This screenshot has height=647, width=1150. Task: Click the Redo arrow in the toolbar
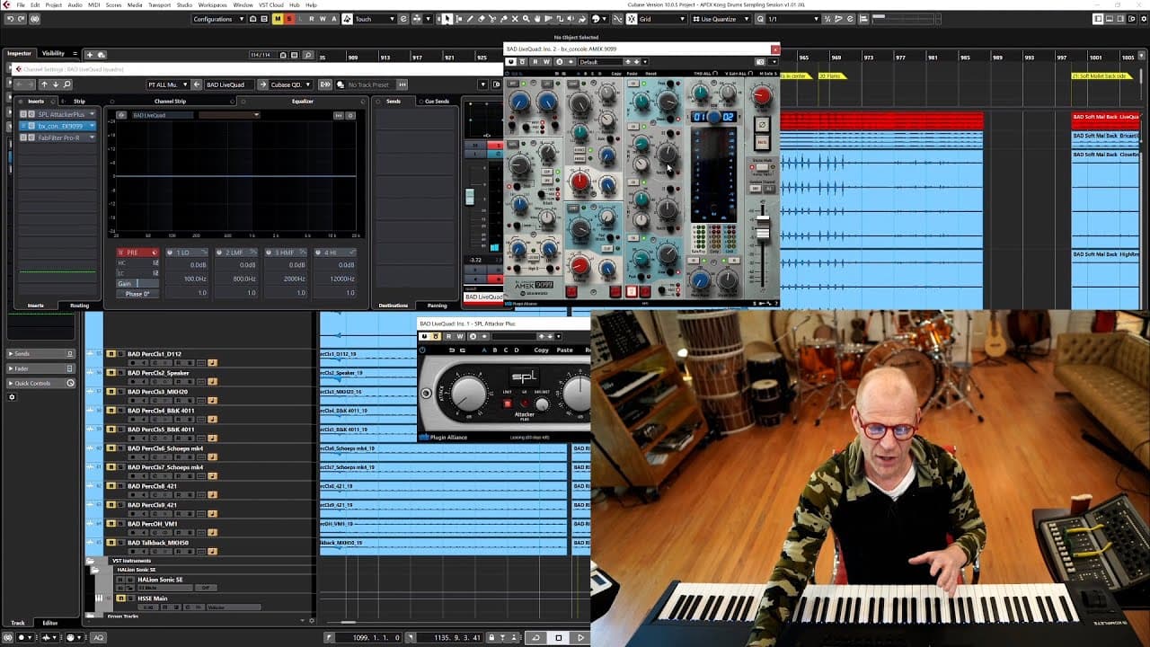pos(22,19)
